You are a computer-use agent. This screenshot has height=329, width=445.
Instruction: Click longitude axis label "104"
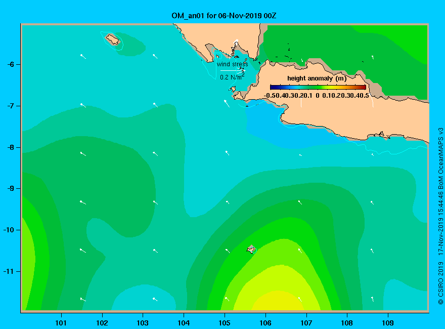[184, 323]
